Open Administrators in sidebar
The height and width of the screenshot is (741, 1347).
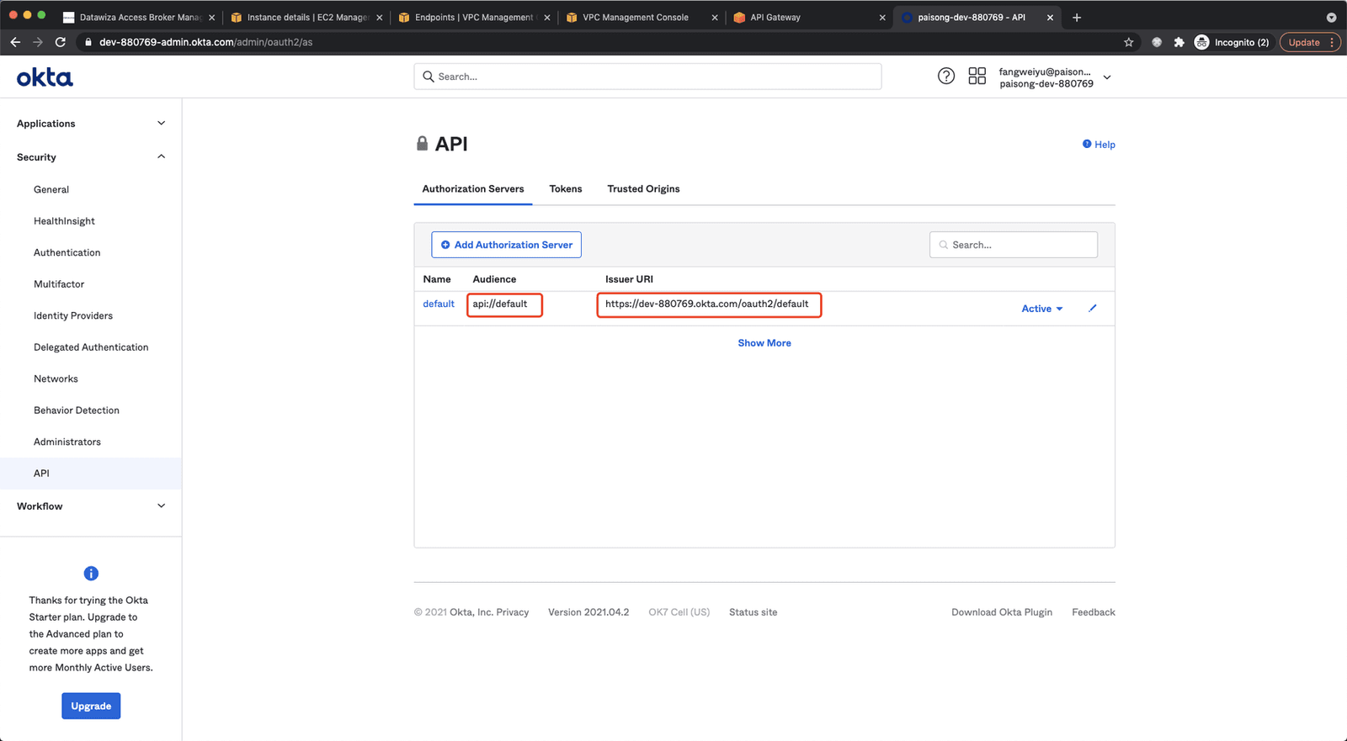pyautogui.click(x=67, y=442)
